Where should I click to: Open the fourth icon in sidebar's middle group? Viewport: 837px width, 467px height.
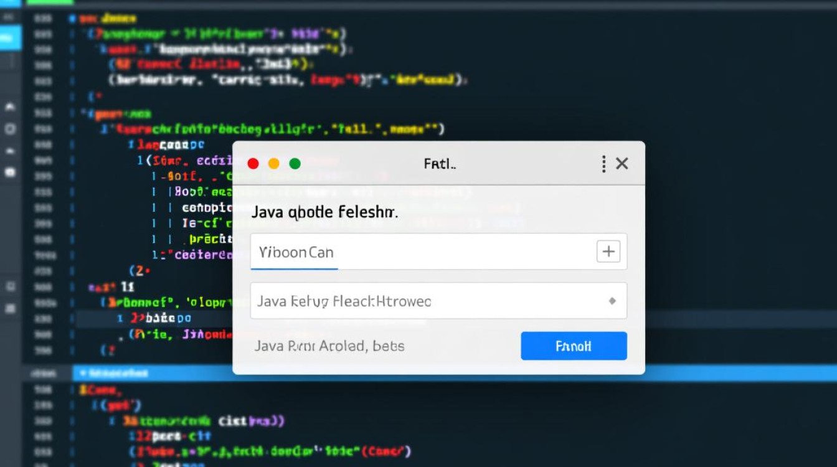(10, 172)
